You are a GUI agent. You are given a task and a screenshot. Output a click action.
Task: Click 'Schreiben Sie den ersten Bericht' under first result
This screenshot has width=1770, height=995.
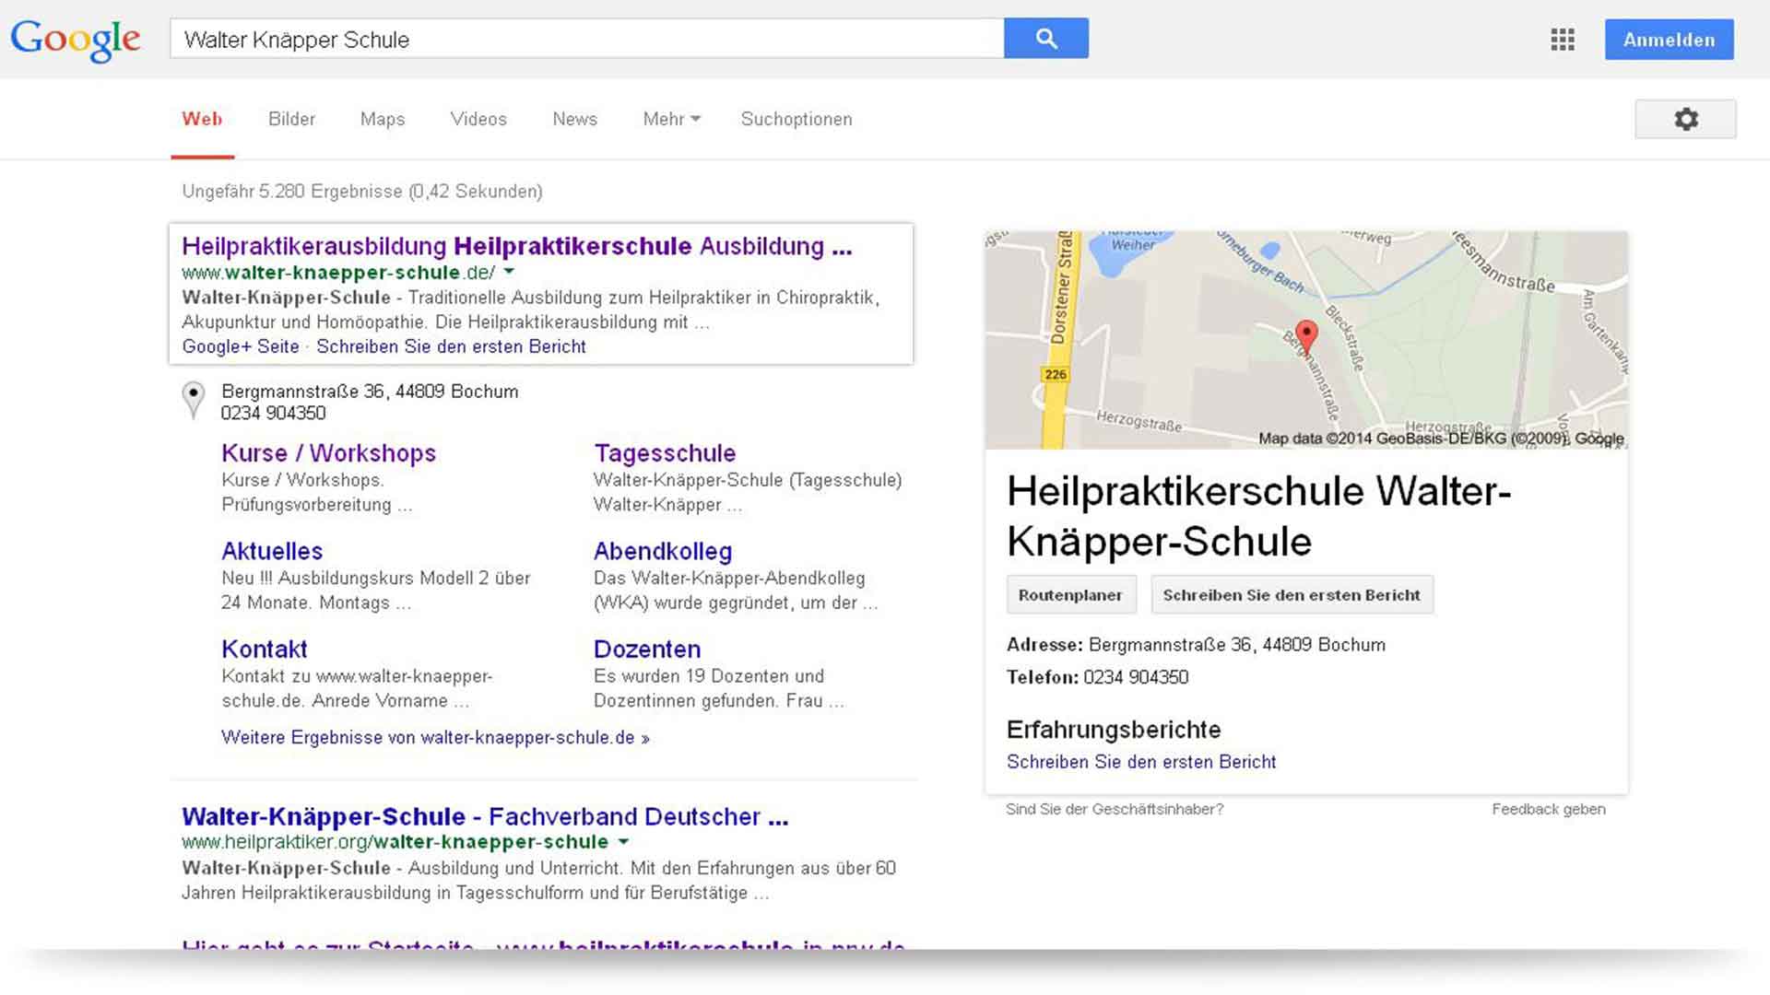coord(452,346)
